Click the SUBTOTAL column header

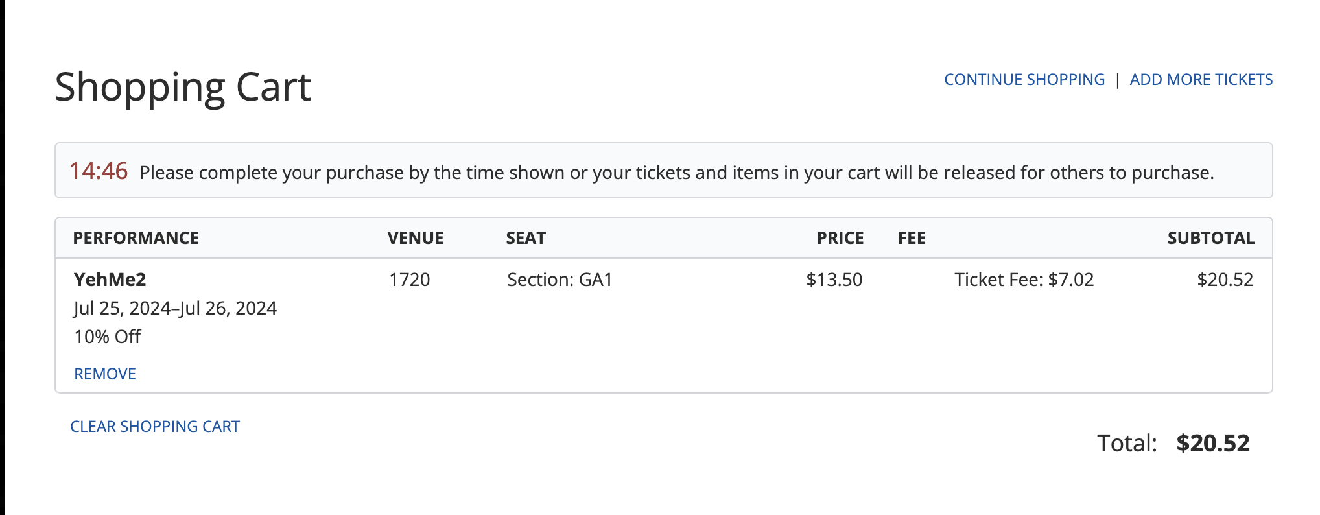pos(1210,238)
